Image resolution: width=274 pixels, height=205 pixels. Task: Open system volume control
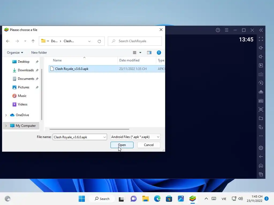coord(241,199)
